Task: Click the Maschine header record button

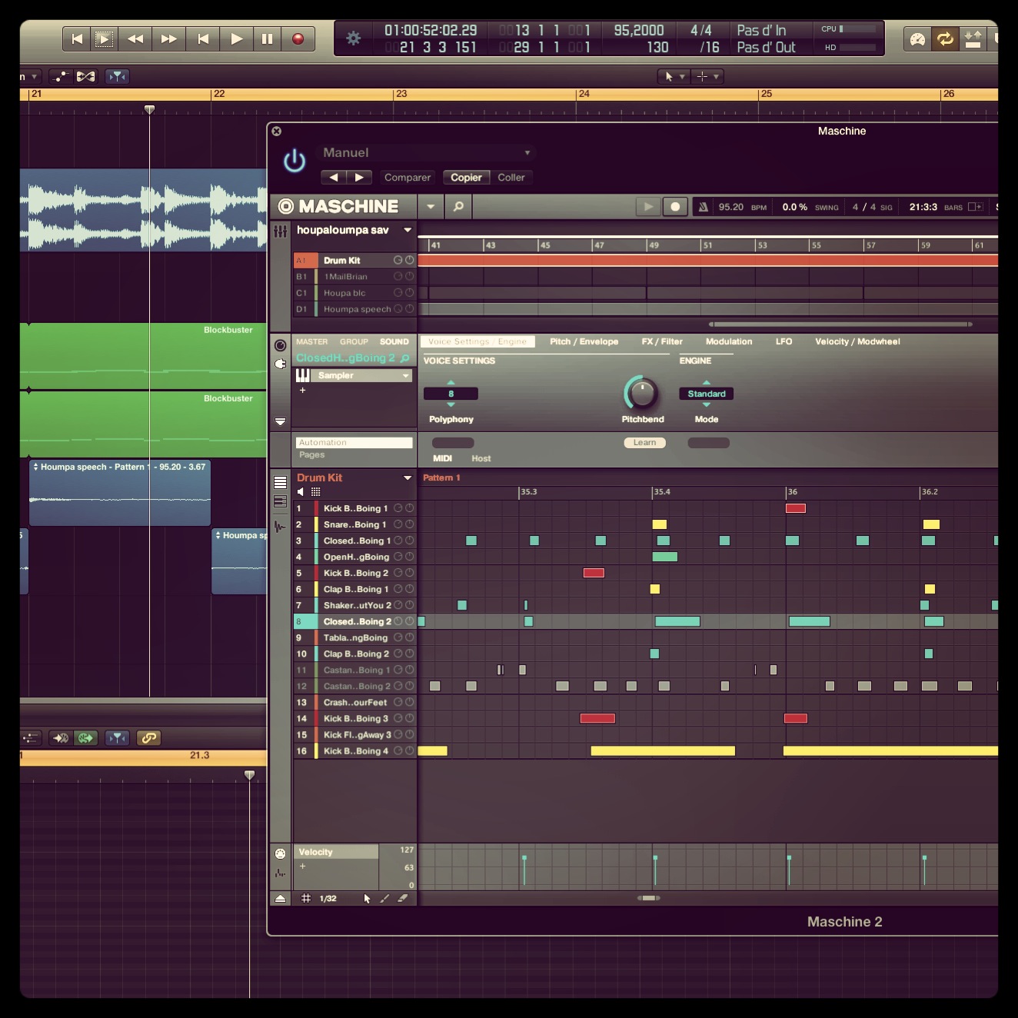Action: coord(675,207)
